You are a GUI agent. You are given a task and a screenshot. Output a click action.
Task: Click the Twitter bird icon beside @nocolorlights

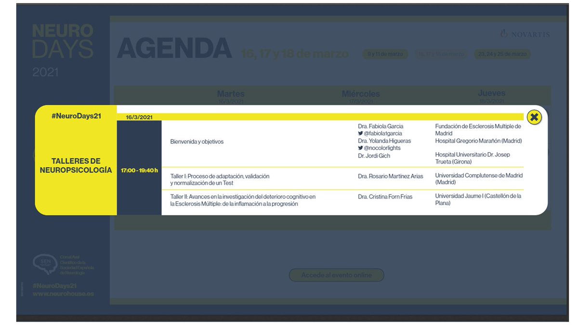tap(360, 148)
